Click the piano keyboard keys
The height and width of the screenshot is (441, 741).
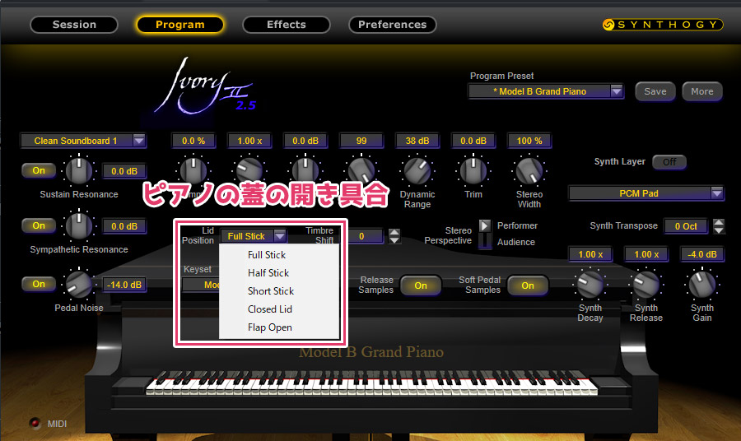point(371,383)
